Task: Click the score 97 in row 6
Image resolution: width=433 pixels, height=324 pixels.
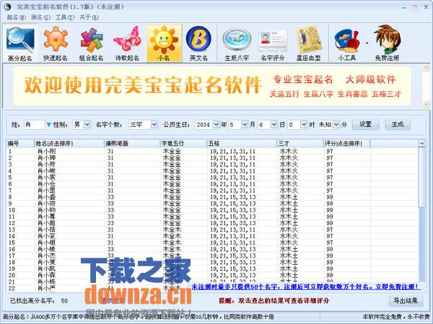Action: click(330, 184)
